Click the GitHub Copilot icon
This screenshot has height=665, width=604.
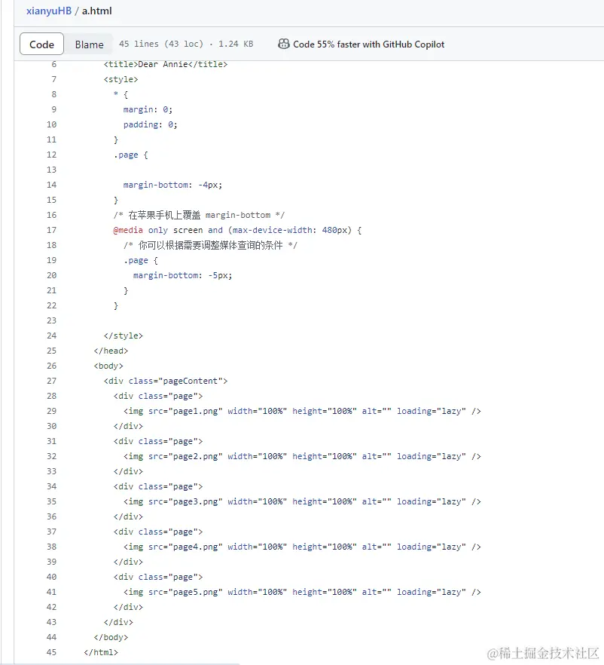point(283,44)
